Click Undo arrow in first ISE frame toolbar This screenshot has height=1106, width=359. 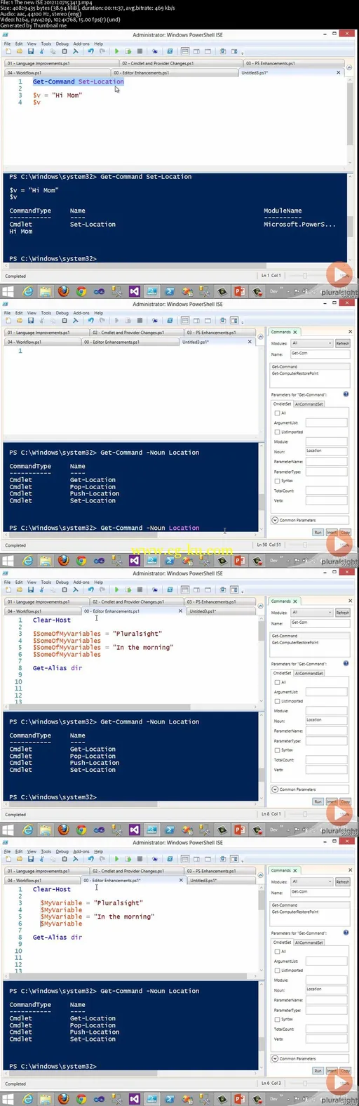tap(90, 51)
